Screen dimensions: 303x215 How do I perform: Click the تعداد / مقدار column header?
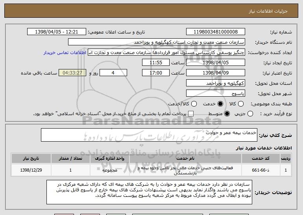[70, 159]
